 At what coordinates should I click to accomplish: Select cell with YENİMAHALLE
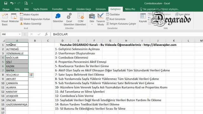[17, 54]
